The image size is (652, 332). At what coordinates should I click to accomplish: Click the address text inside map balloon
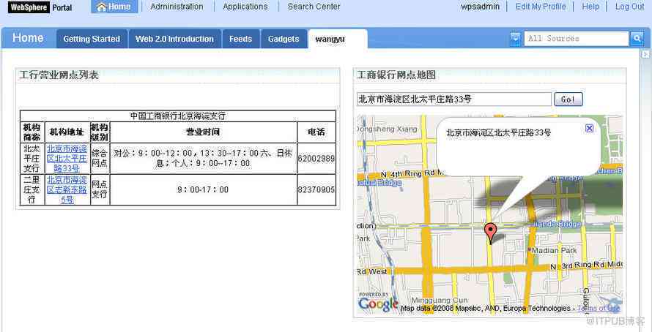[499, 133]
